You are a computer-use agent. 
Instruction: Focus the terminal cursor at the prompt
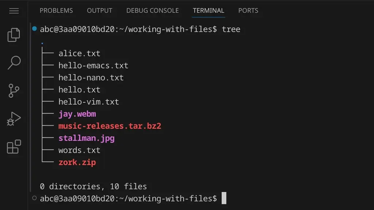(224, 198)
